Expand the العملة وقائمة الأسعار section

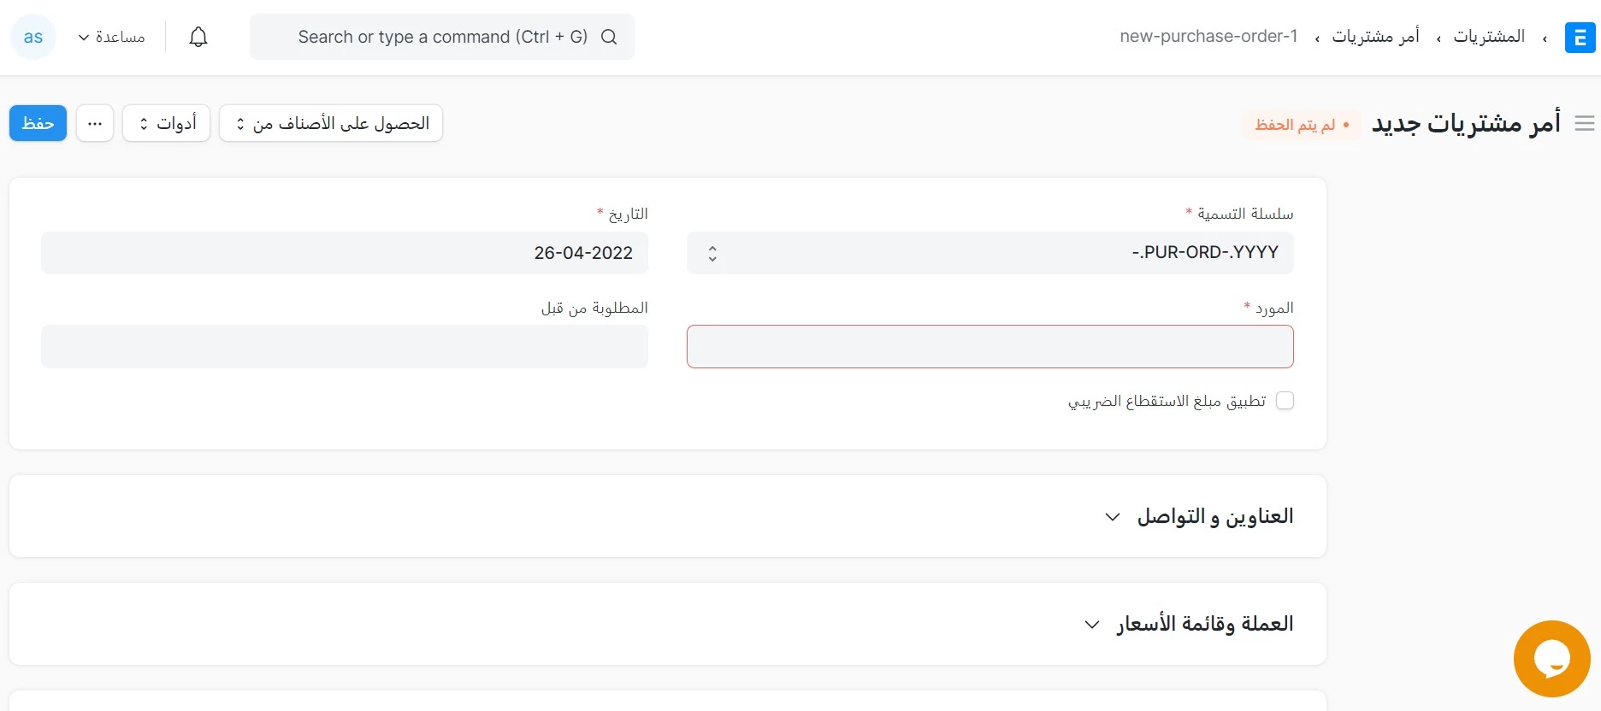click(1188, 624)
